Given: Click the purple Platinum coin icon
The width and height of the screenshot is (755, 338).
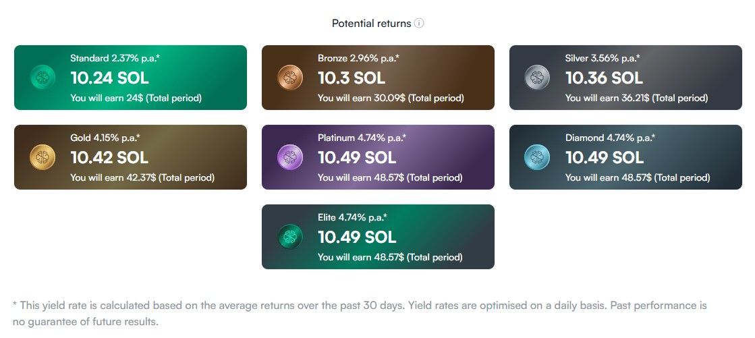Looking at the screenshot, I should coord(290,157).
